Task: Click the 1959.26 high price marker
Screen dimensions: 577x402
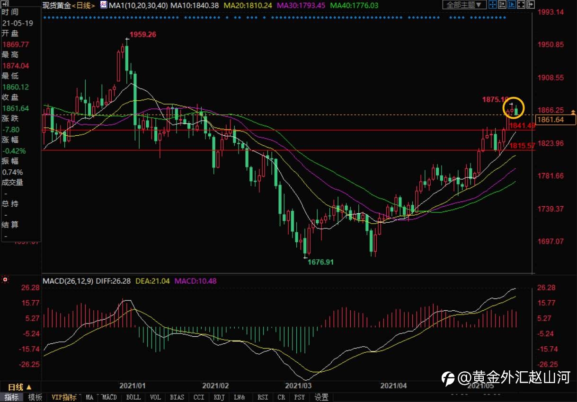Action: click(x=142, y=35)
